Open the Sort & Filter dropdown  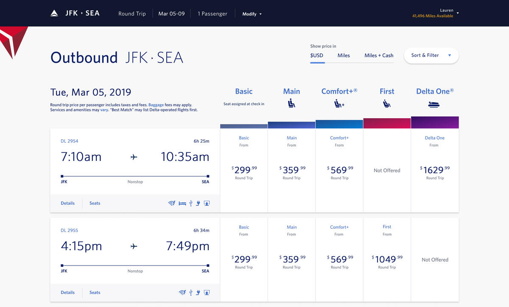(x=431, y=55)
